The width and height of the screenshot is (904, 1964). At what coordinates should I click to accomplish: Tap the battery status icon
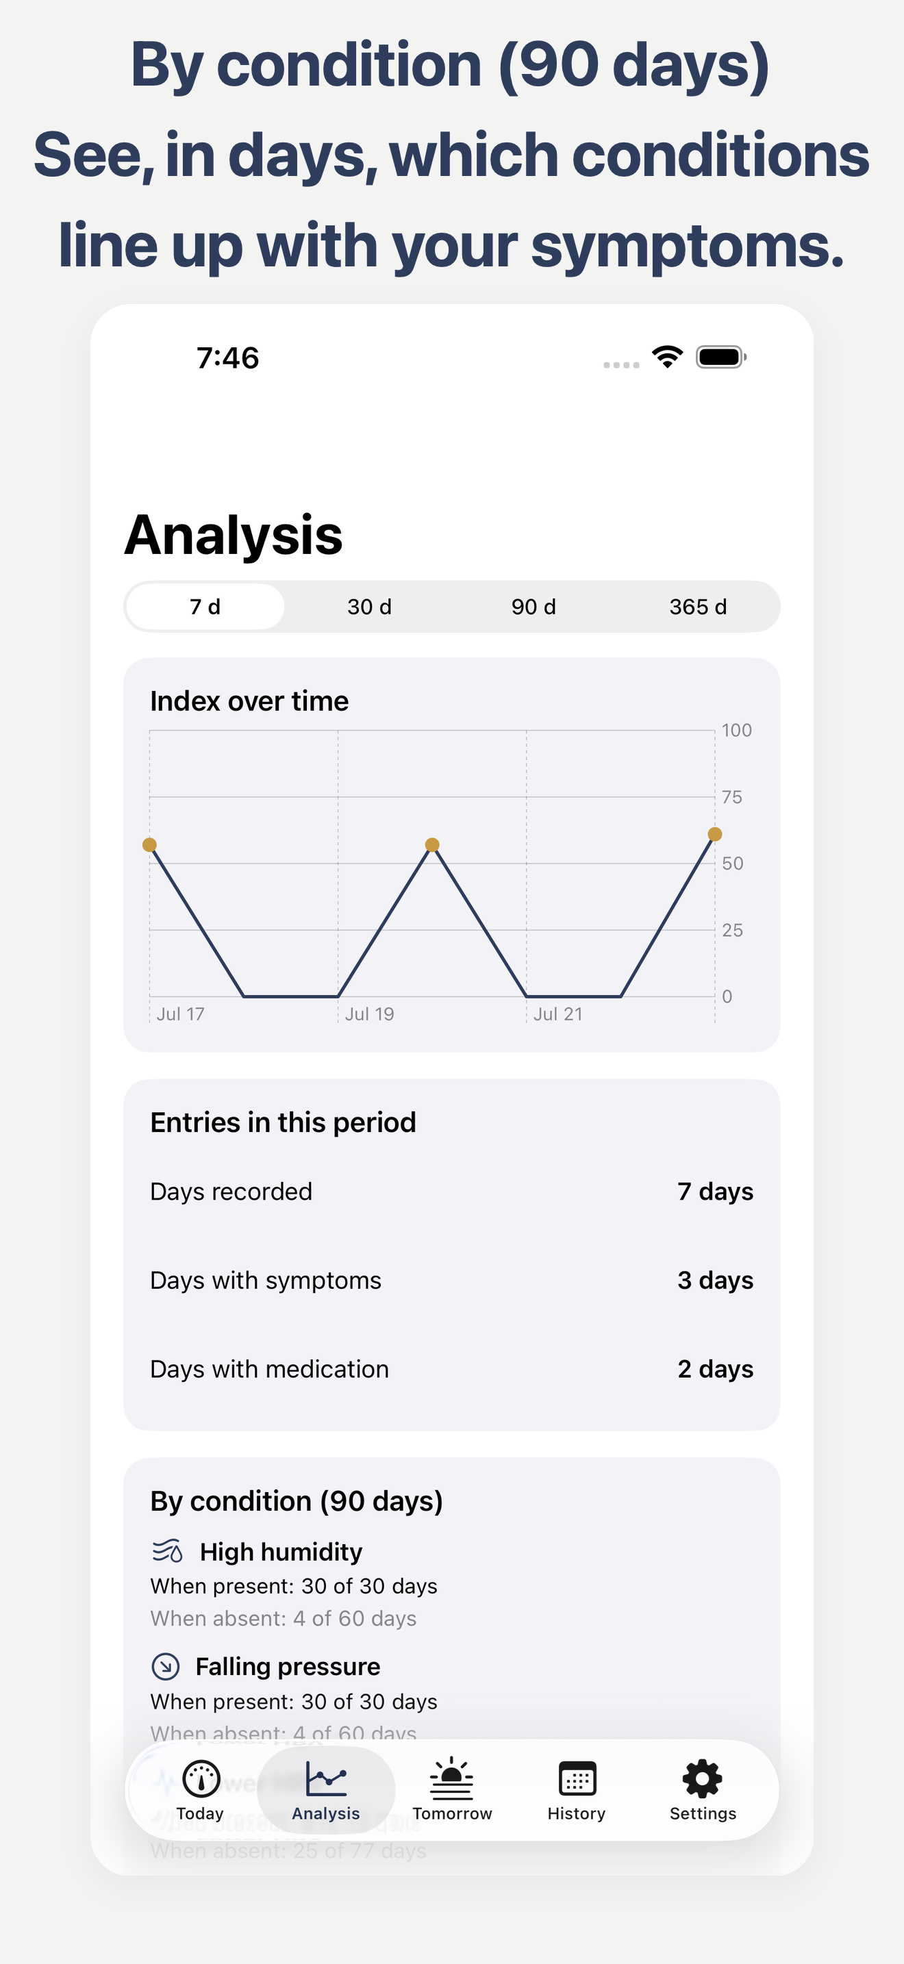[721, 357]
